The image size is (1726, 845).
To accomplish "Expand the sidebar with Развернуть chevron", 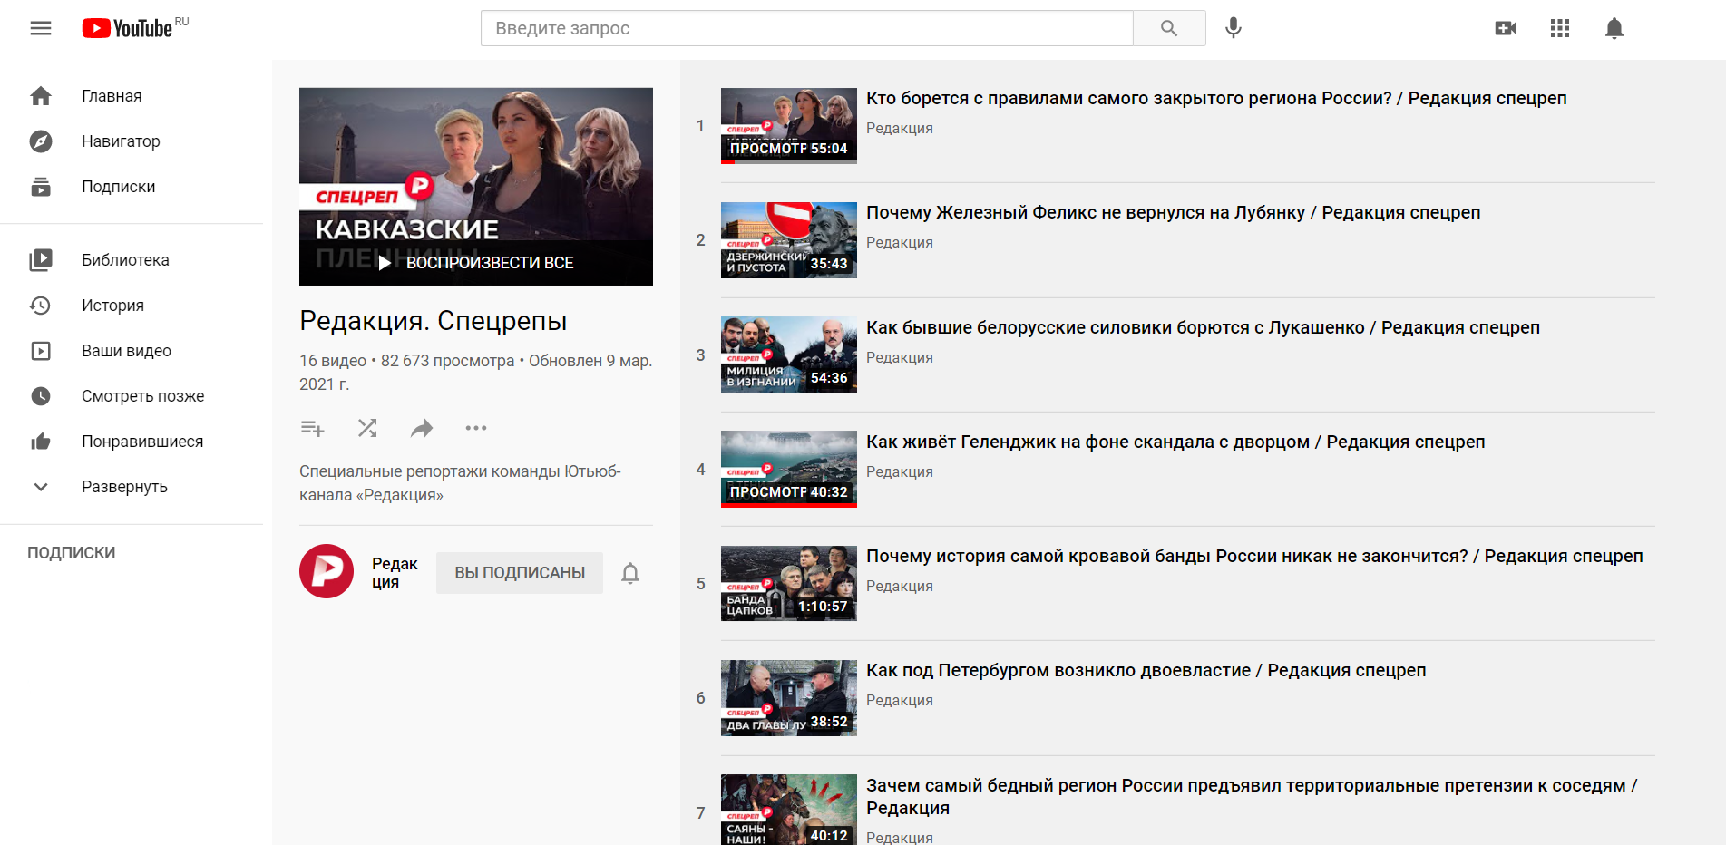I will coord(41,487).
